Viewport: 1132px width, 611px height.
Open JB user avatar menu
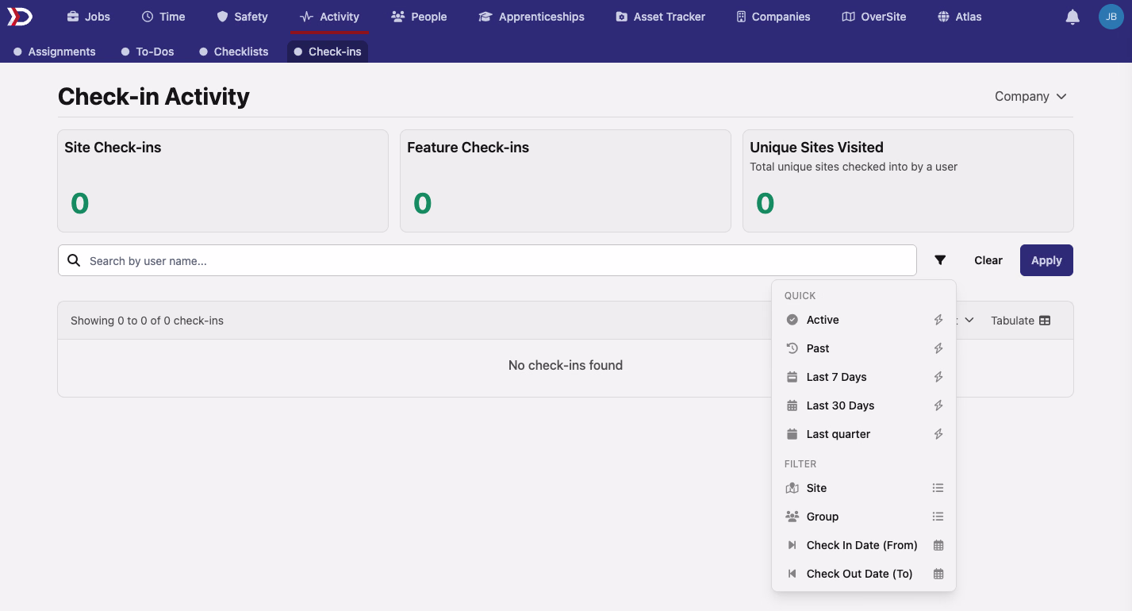[x=1111, y=17]
